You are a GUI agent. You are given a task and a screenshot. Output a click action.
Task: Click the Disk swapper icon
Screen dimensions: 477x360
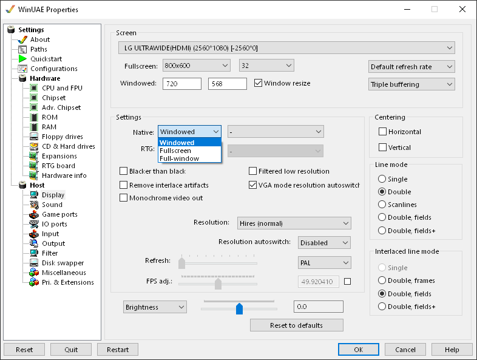point(34,263)
